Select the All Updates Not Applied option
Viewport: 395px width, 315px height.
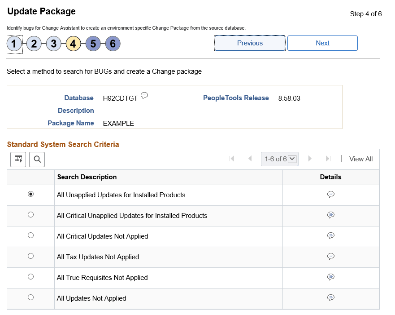pos(30,297)
